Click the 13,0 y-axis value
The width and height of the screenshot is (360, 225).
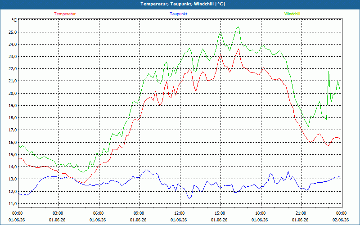point(13,179)
